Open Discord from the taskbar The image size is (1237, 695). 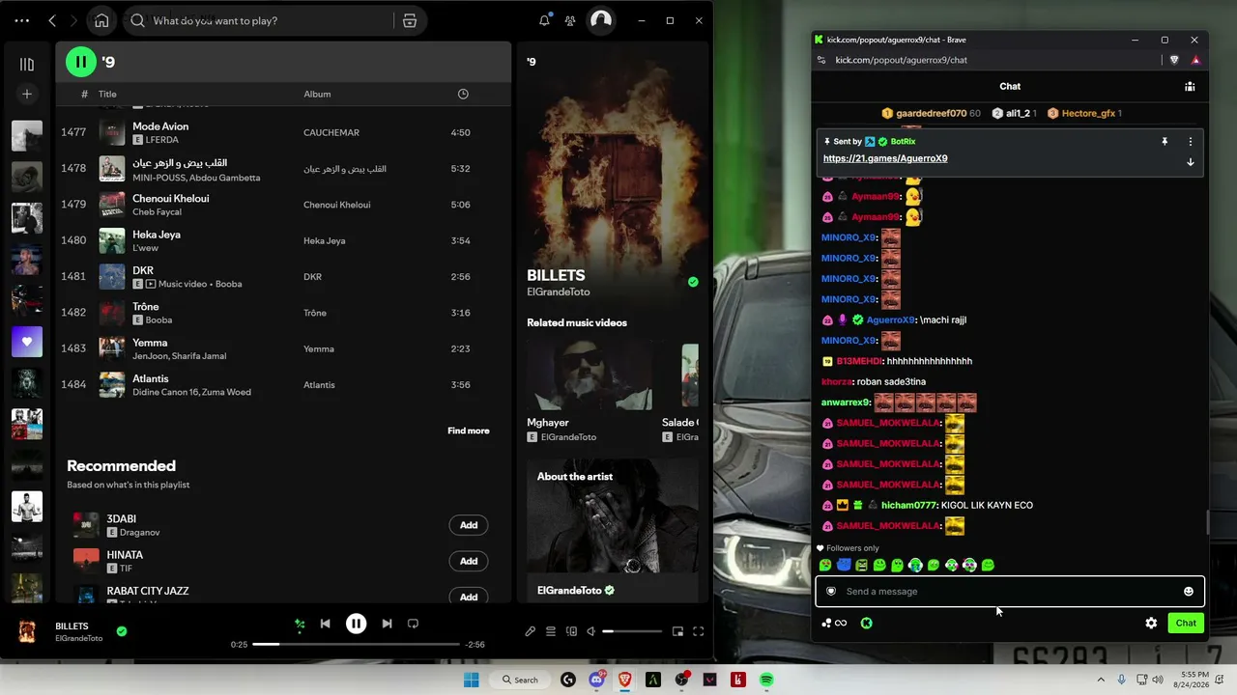(596, 680)
